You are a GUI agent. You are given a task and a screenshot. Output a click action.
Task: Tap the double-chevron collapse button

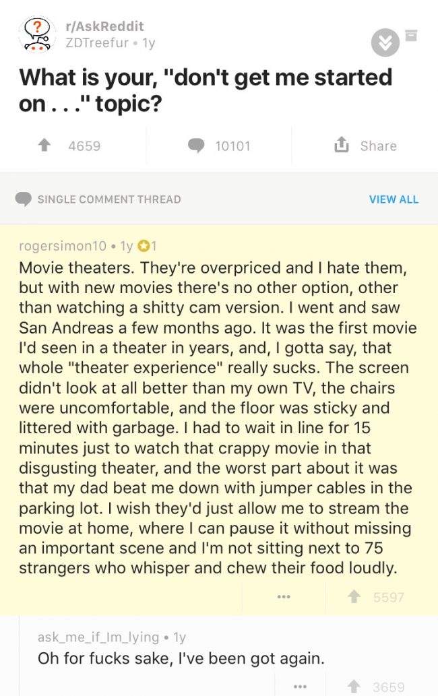click(x=385, y=42)
